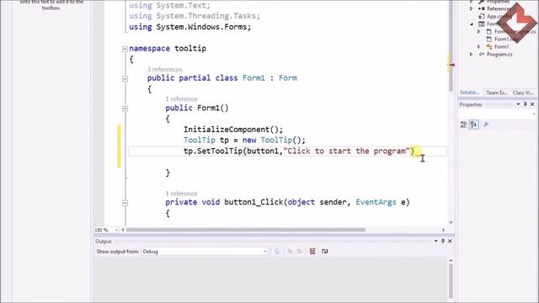Click InitializeComponent(); in the code

(x=233, y=130)
